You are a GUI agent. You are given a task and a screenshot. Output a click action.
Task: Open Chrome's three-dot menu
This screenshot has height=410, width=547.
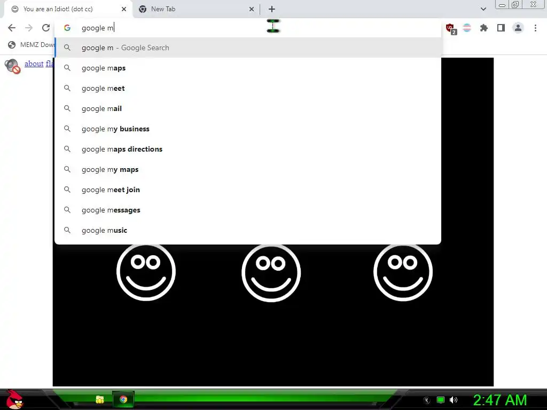pos(535,28)
